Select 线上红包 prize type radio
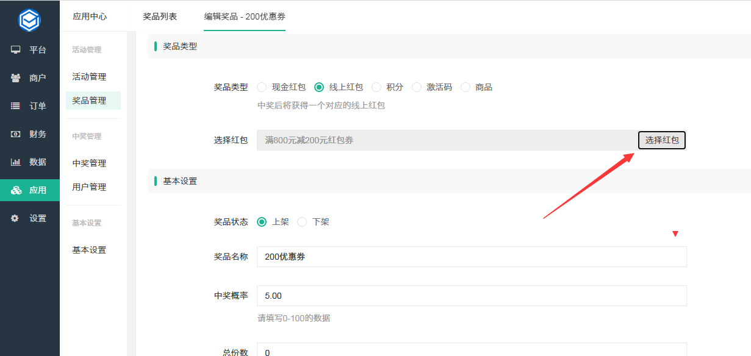 coord(318,87)
